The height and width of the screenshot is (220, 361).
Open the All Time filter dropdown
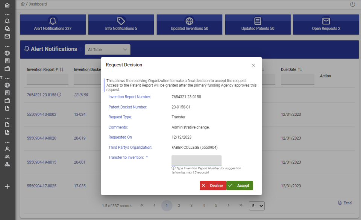(x=107, y=49)
